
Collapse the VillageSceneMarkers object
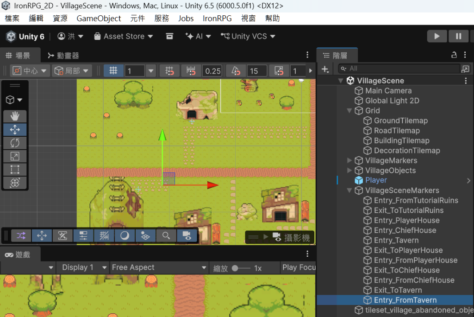pos(349,190)
